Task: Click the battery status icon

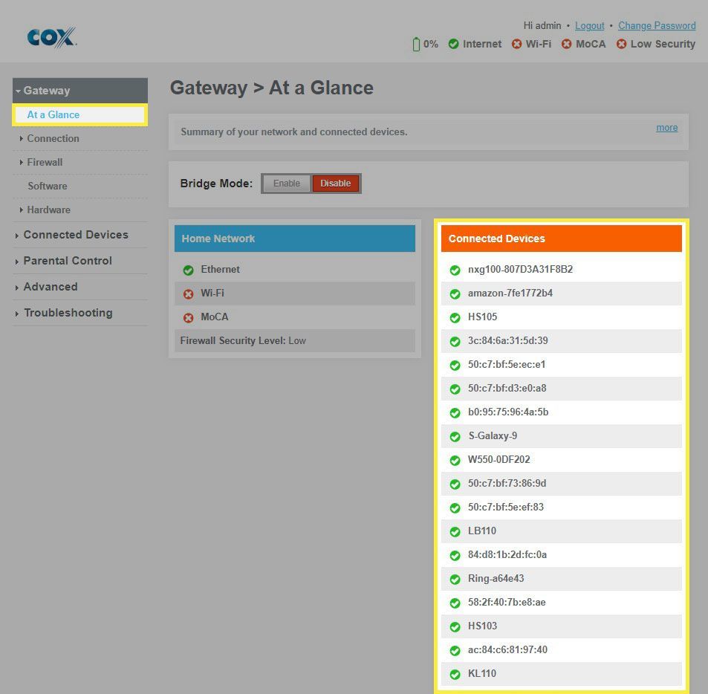Action: coord(416,45)
